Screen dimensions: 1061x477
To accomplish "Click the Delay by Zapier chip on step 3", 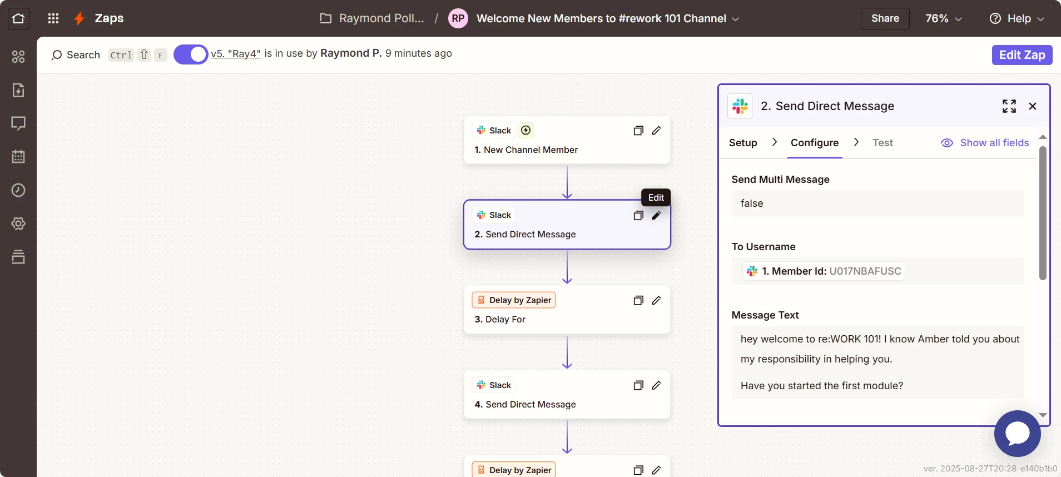I will tap(514, 300).
